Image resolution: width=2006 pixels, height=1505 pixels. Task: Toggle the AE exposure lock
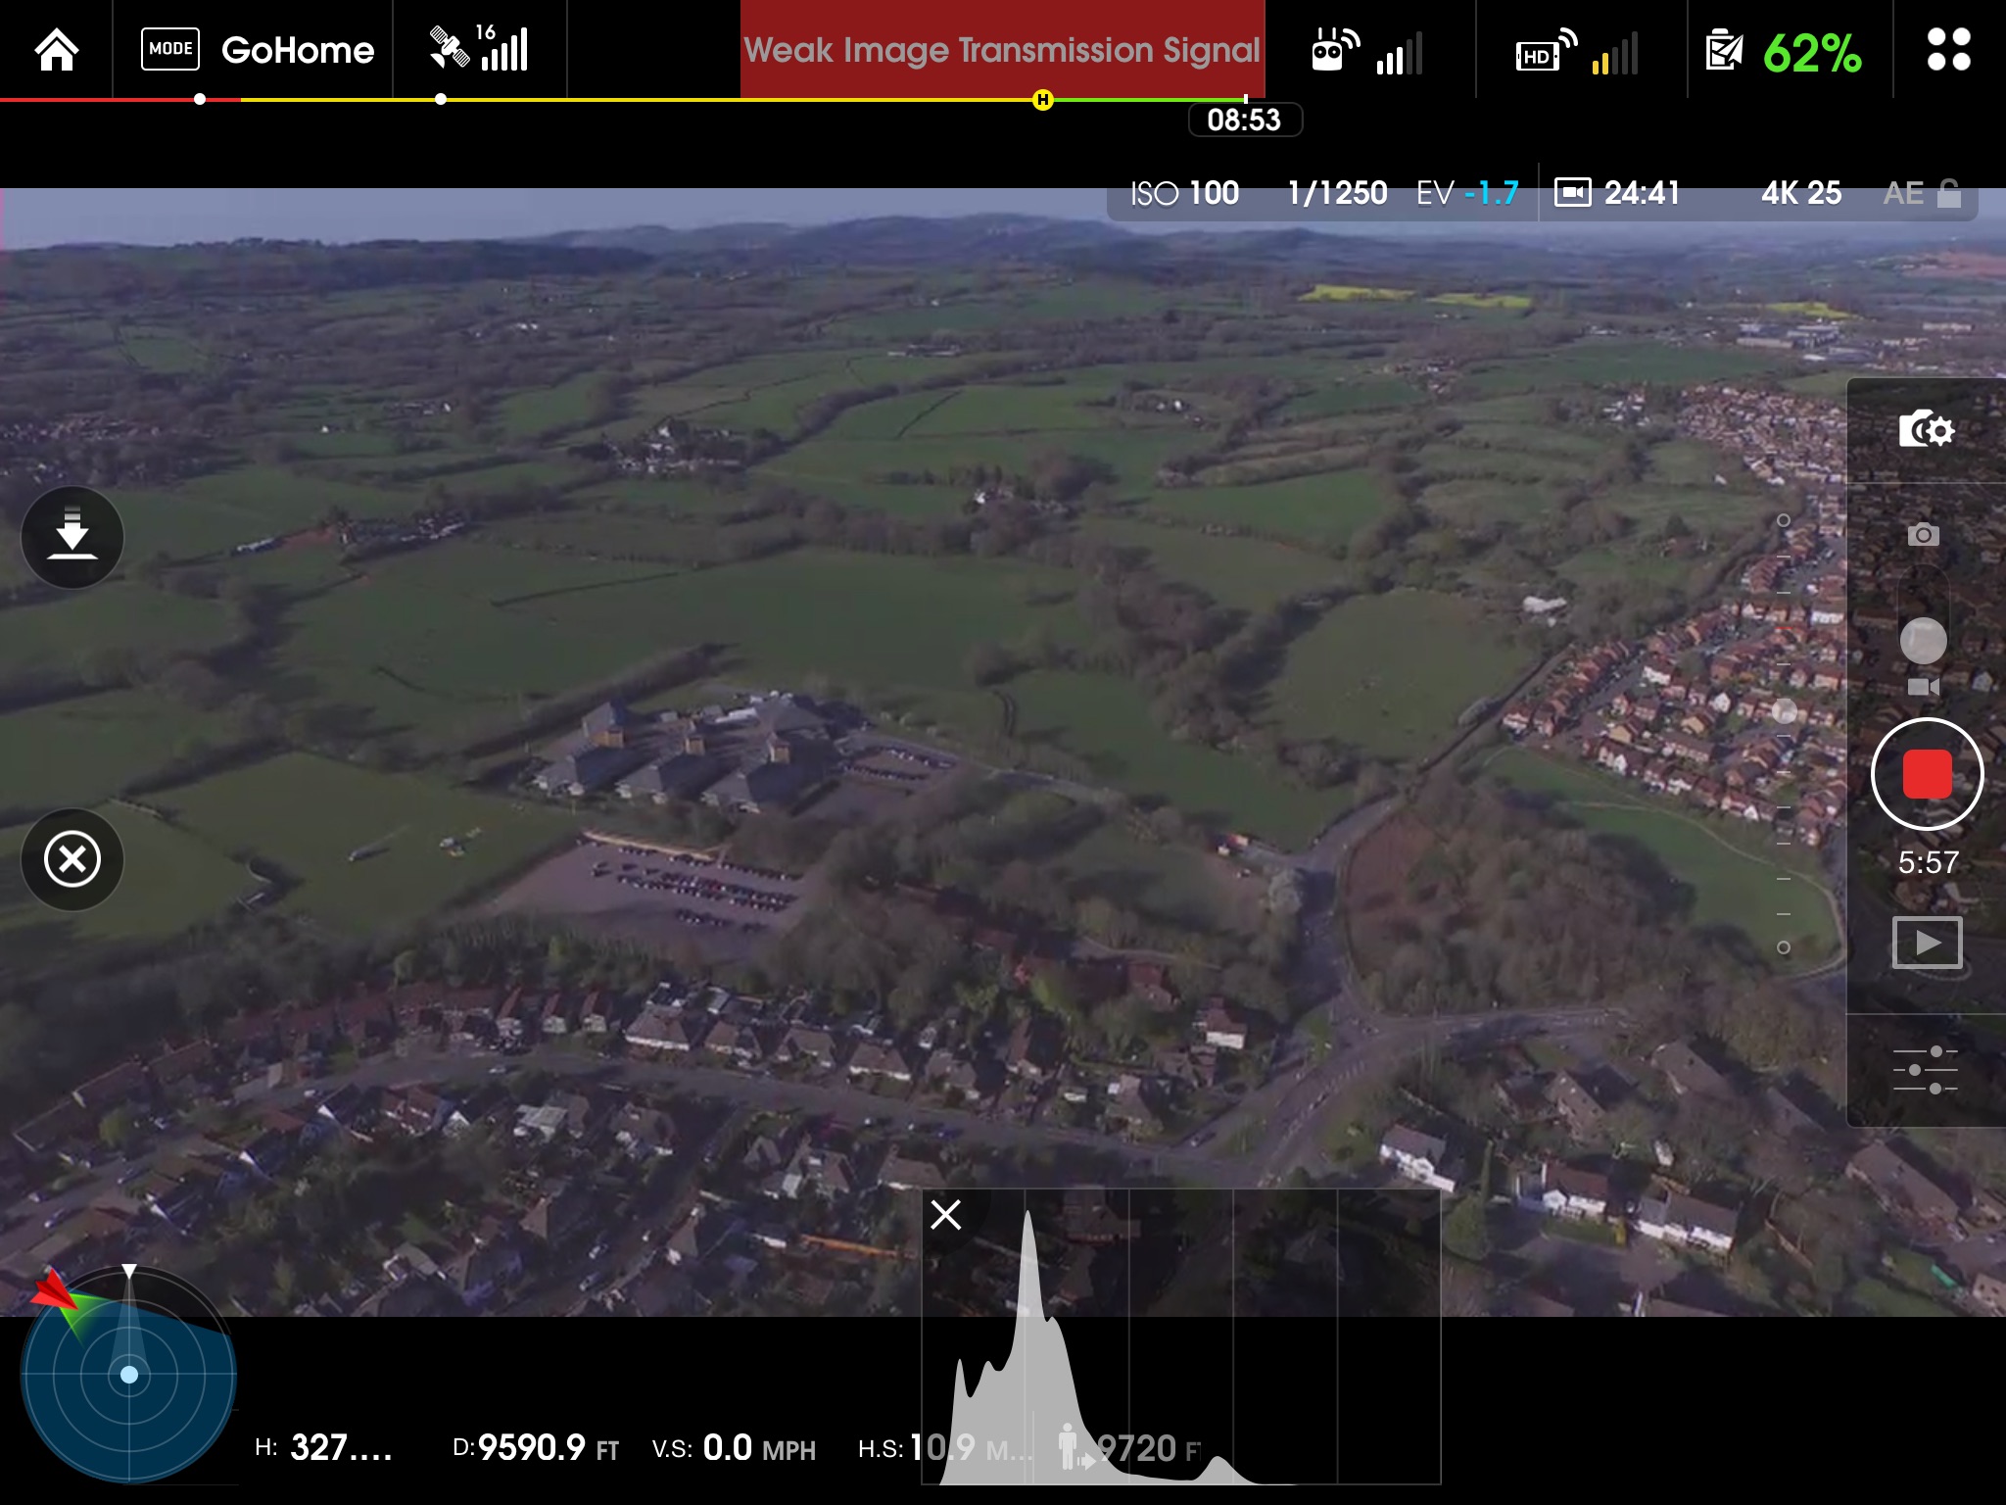tap(1922, 193)
